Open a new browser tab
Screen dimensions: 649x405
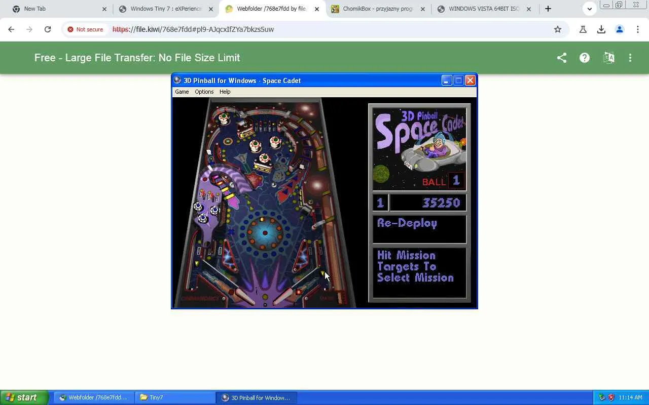click(x=548, y=9)
